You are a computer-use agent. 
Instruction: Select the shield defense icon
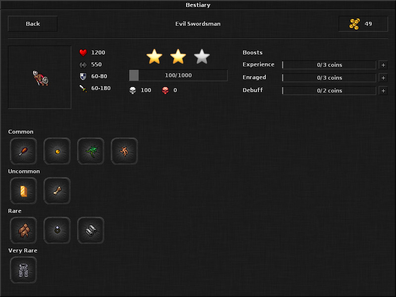click(x=83, y=76)
